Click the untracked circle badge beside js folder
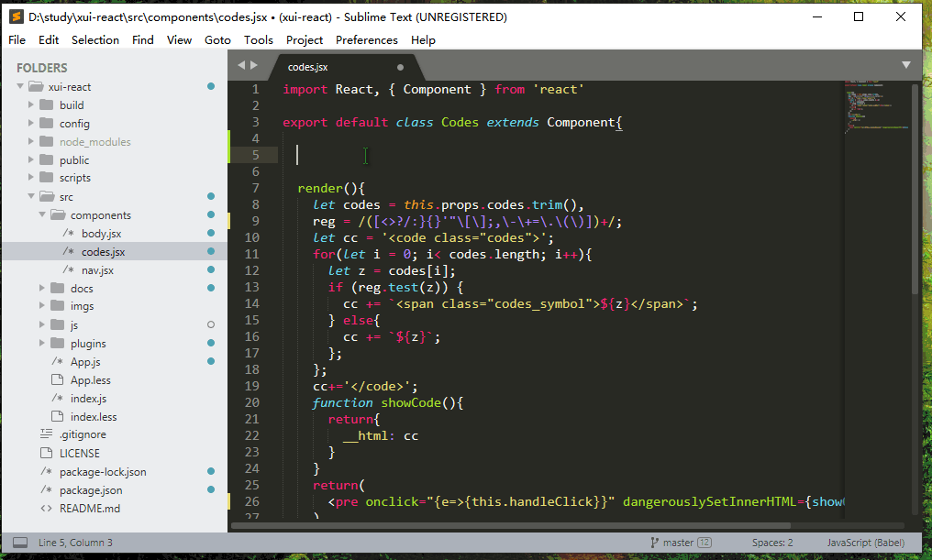Viewport: 932px width, 560px height. (210, 324)
